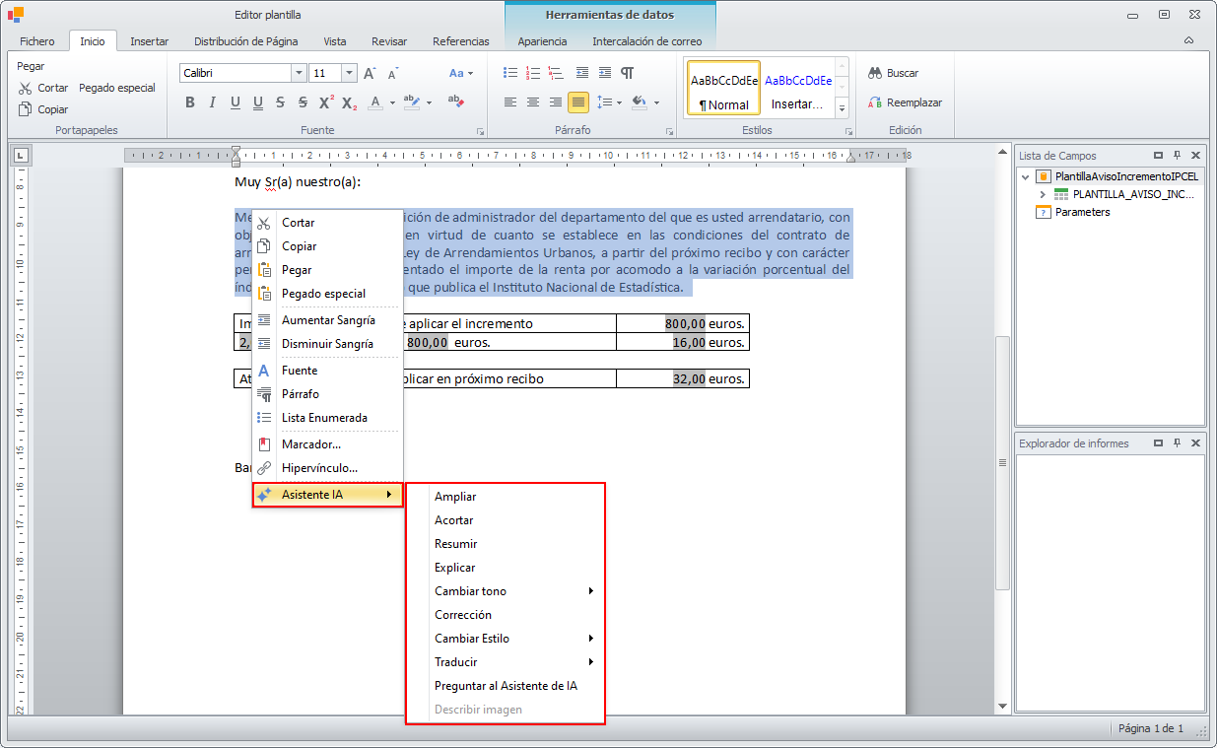Show paragraph marks with the pilcrow icon
1217x748 pixels.
click(x=628, y=73)
